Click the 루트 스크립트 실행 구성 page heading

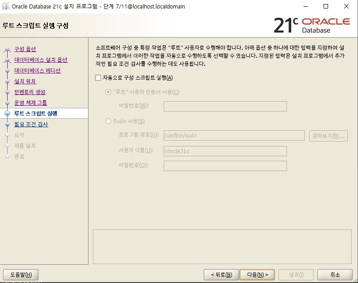click(x=35, y=26)
